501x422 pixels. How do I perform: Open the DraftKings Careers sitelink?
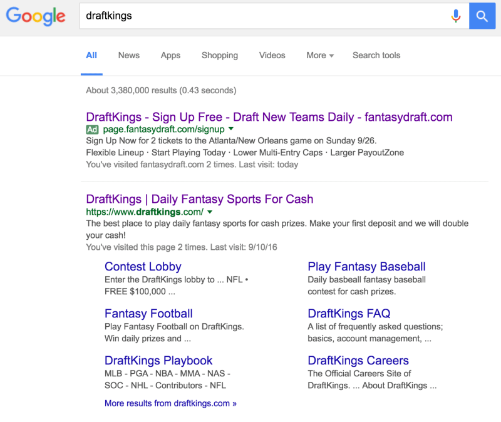point(358,361)
